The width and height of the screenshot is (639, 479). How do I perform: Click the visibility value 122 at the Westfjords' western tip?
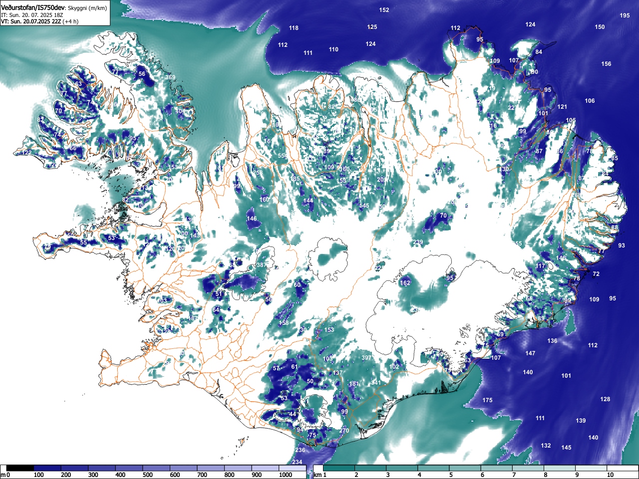click(x=26, y=153)
